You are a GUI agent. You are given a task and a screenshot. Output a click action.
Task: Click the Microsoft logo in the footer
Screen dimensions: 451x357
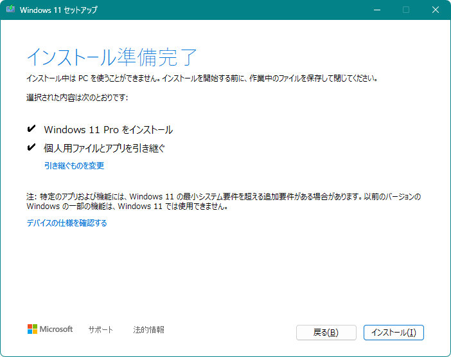pos(50,329)
